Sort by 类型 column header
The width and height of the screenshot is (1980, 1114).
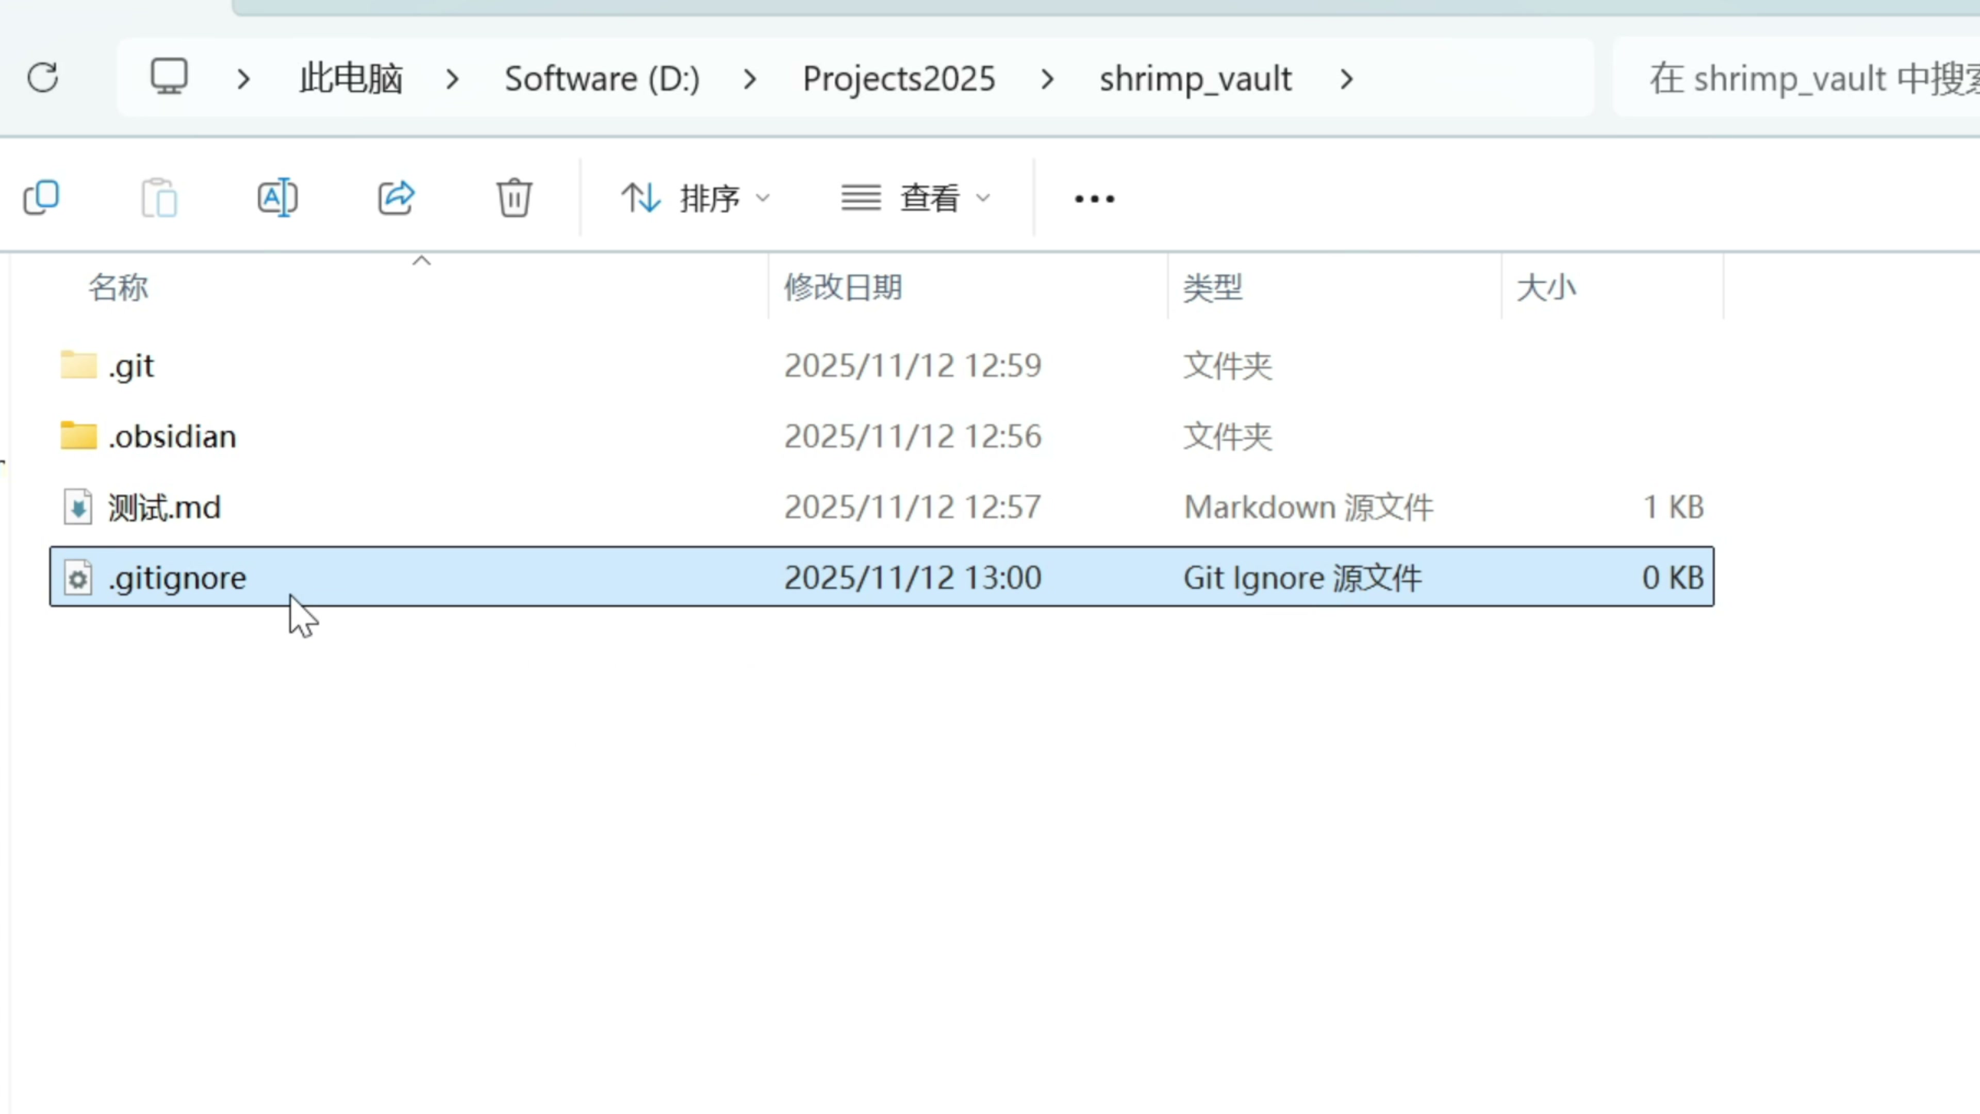(1213, 288)
